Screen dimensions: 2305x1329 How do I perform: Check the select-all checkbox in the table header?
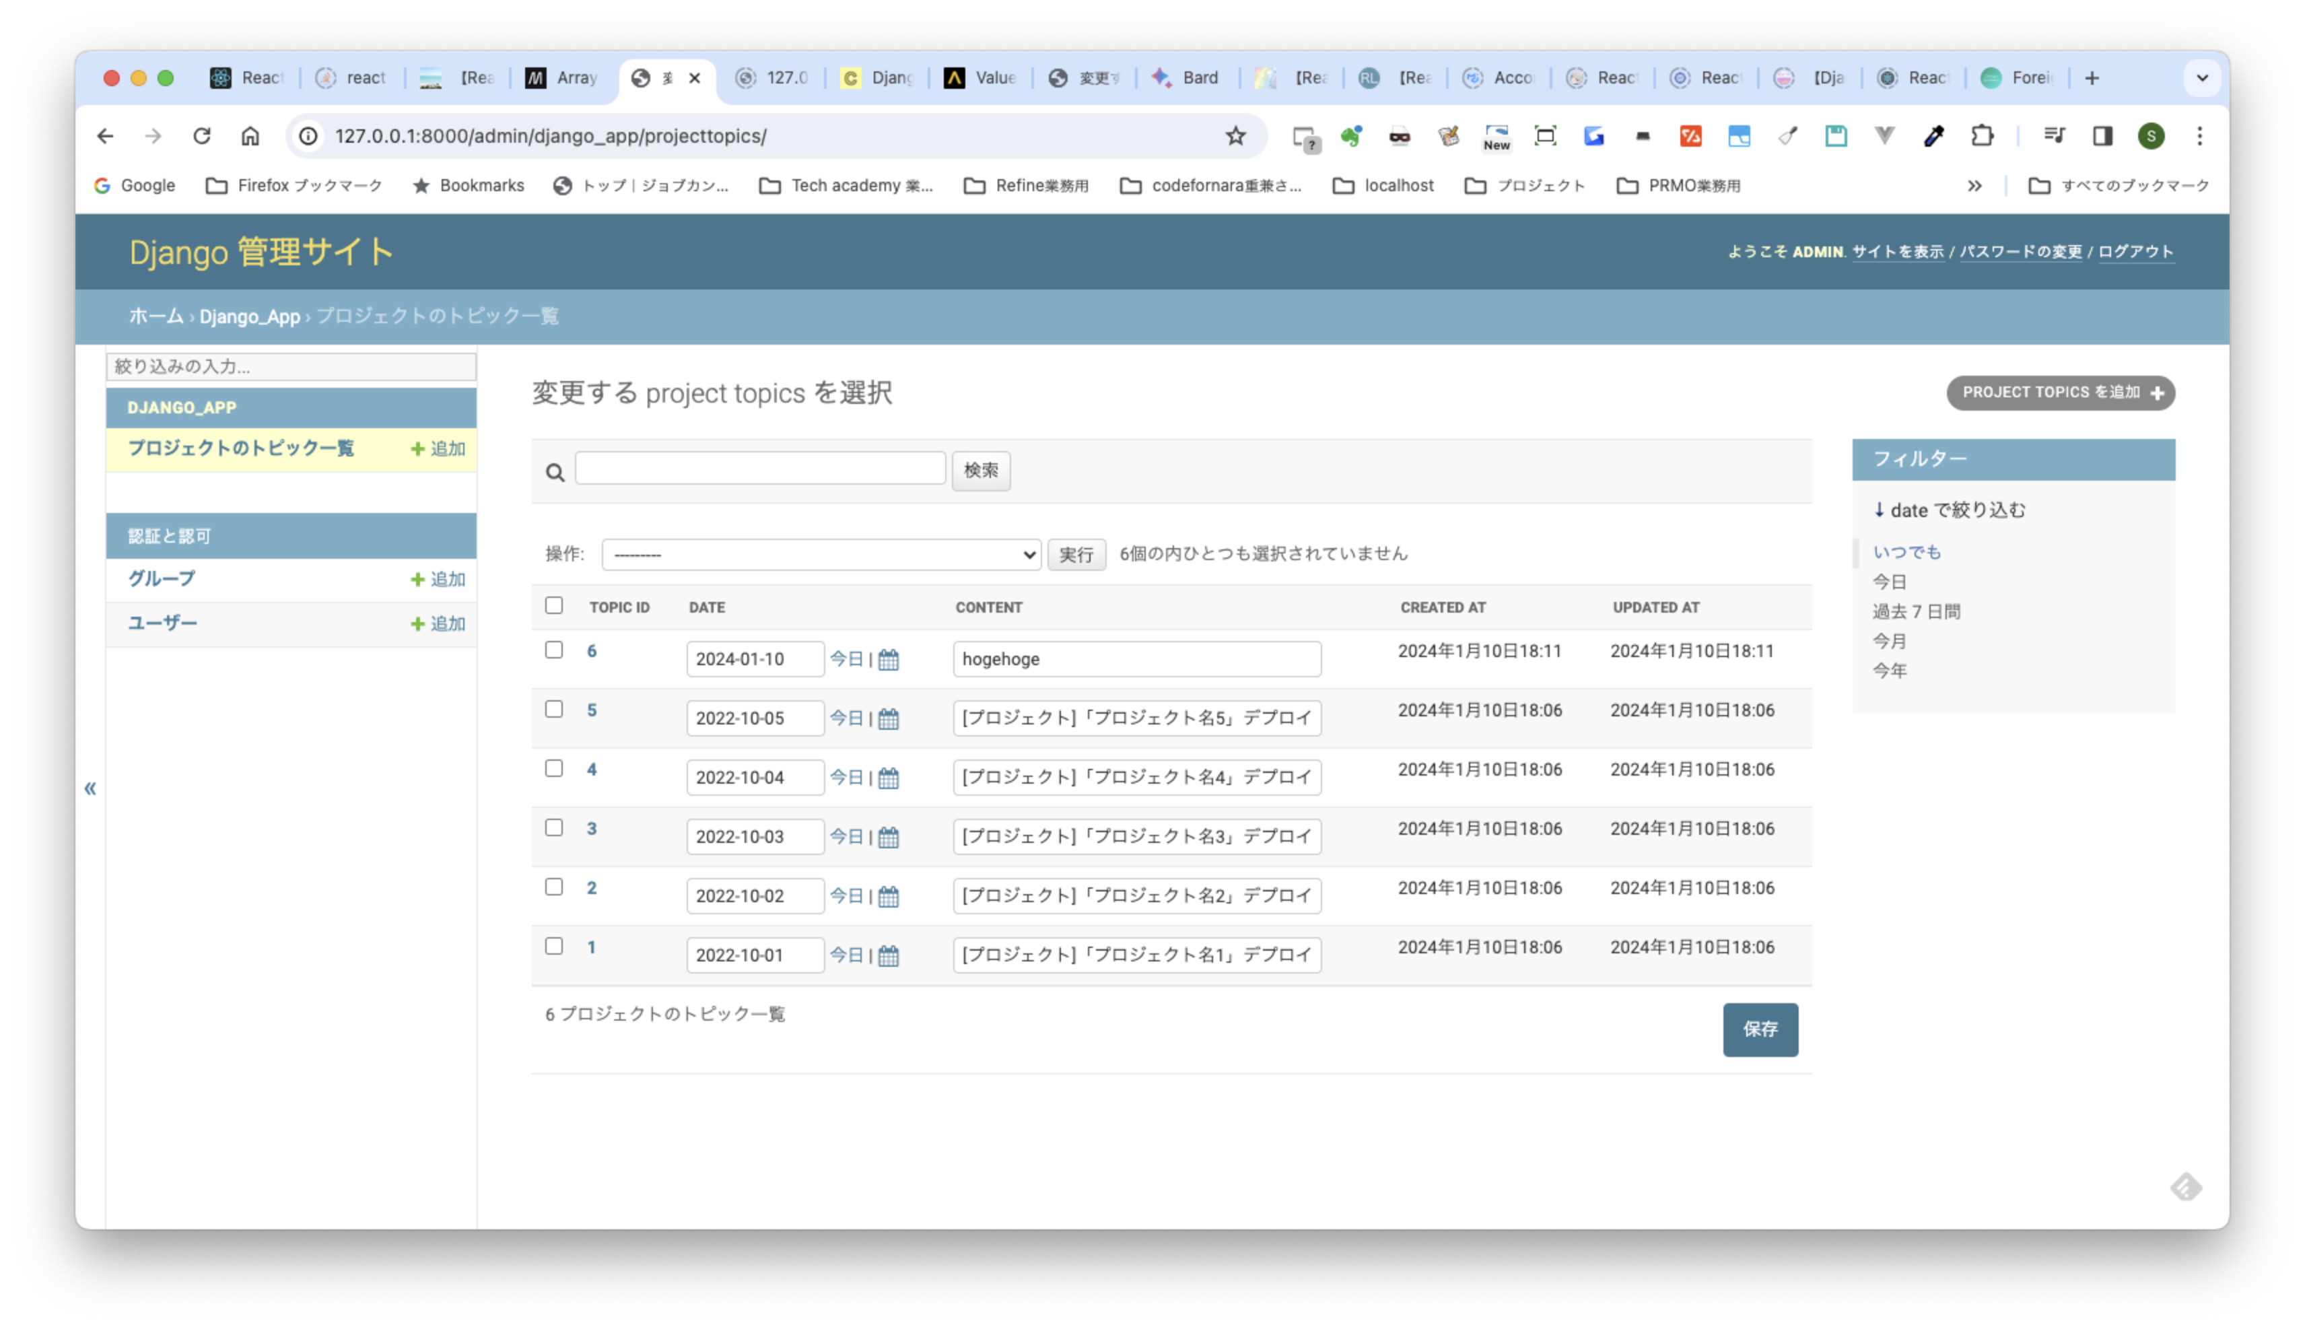554,605
